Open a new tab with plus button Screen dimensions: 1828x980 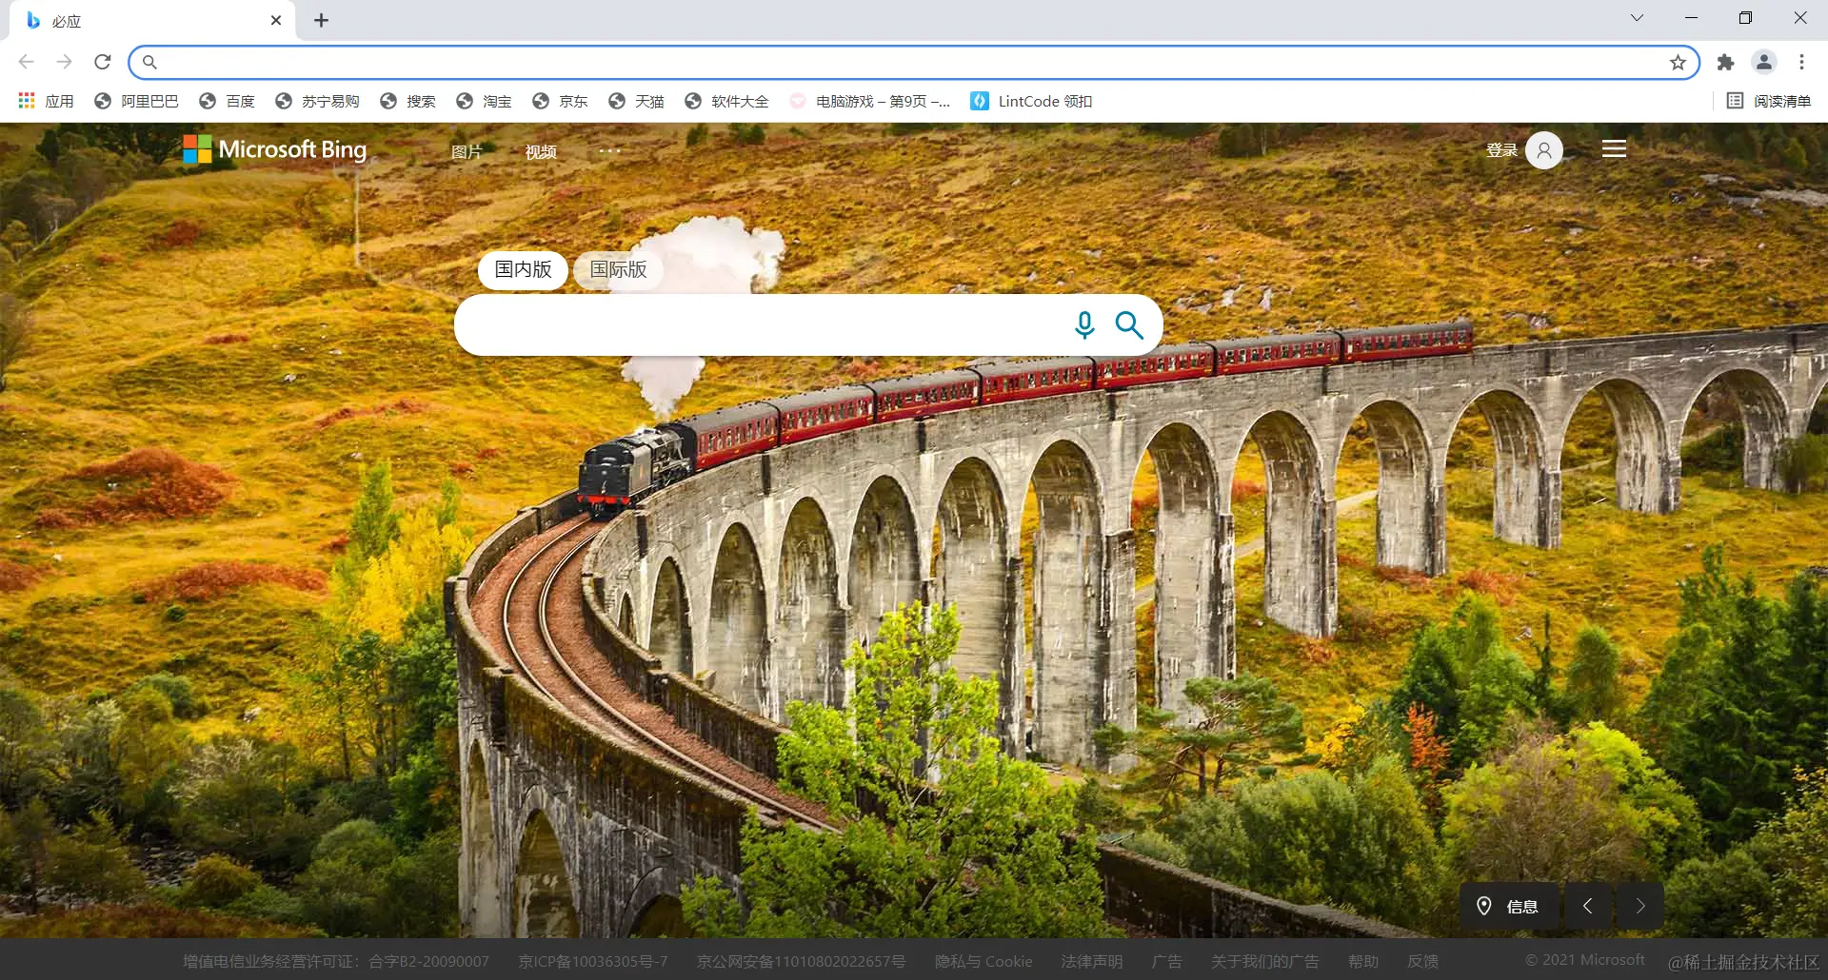pyautogui.click(x=322, y=20)
